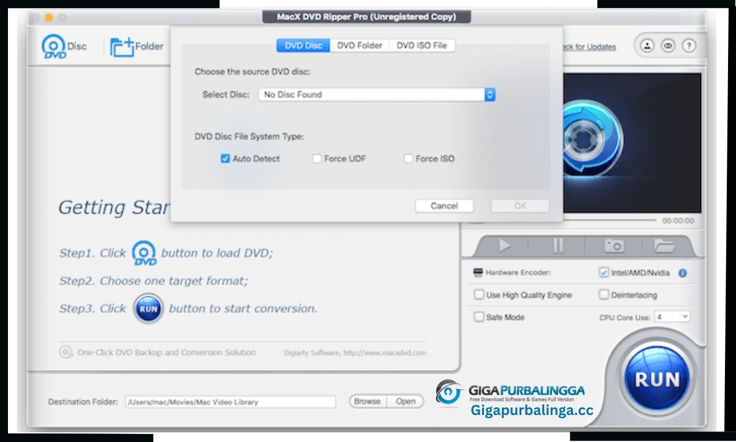The width and height of the screenshot is (736, 442).
Task: Click the 00:00:00 time display
Action: tap(678, 221)
